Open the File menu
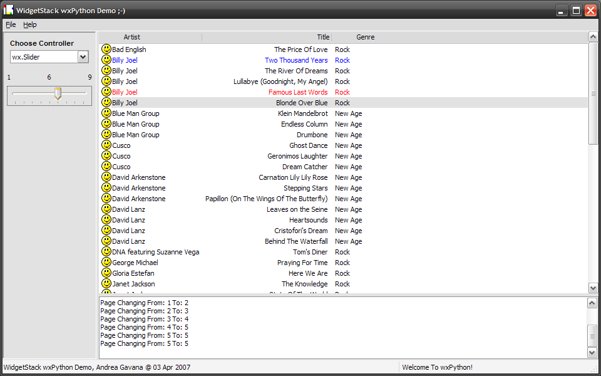The width and height of the screenshot is (601, 376). click(11, 24)
